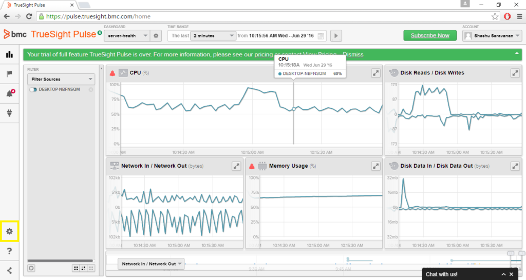Select the four-square large grid view
Screen dimensions: 526x280
[76, 268]
